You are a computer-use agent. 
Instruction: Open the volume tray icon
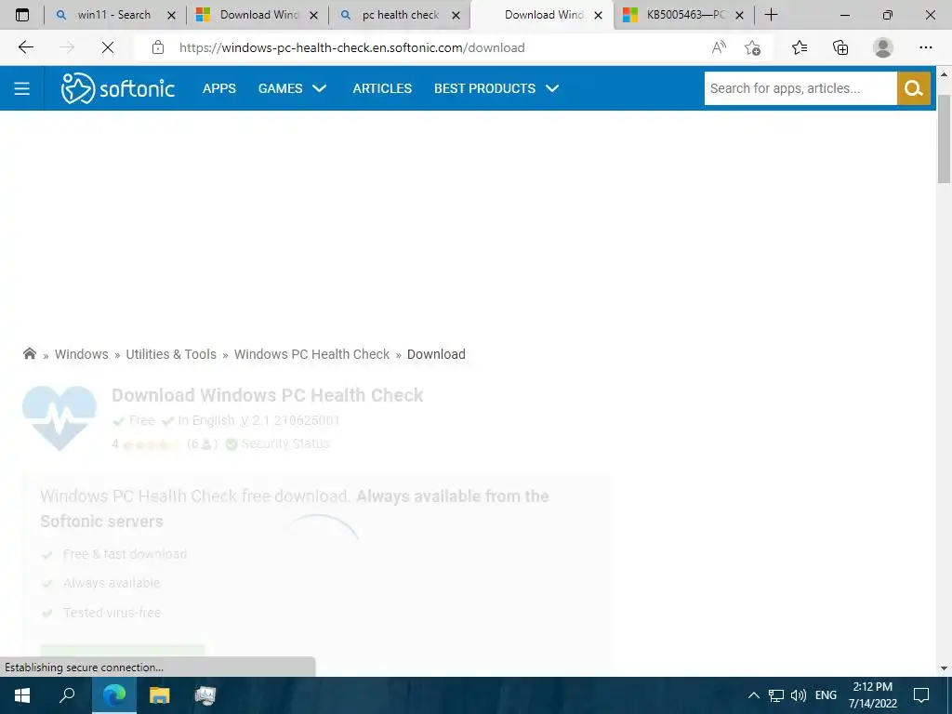pos(799,695)
